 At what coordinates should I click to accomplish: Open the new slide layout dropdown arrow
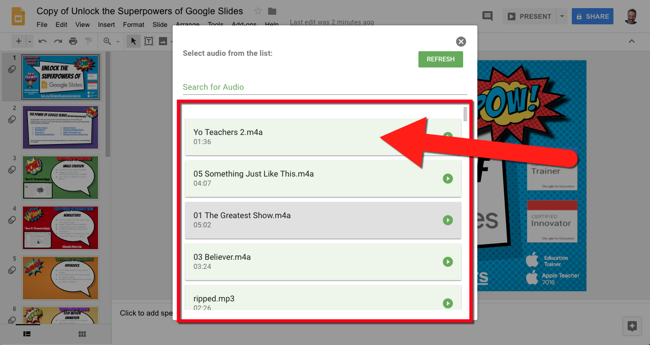coord(29,41)
